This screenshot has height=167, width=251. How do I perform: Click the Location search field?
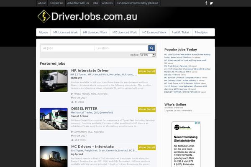point(121,48)
